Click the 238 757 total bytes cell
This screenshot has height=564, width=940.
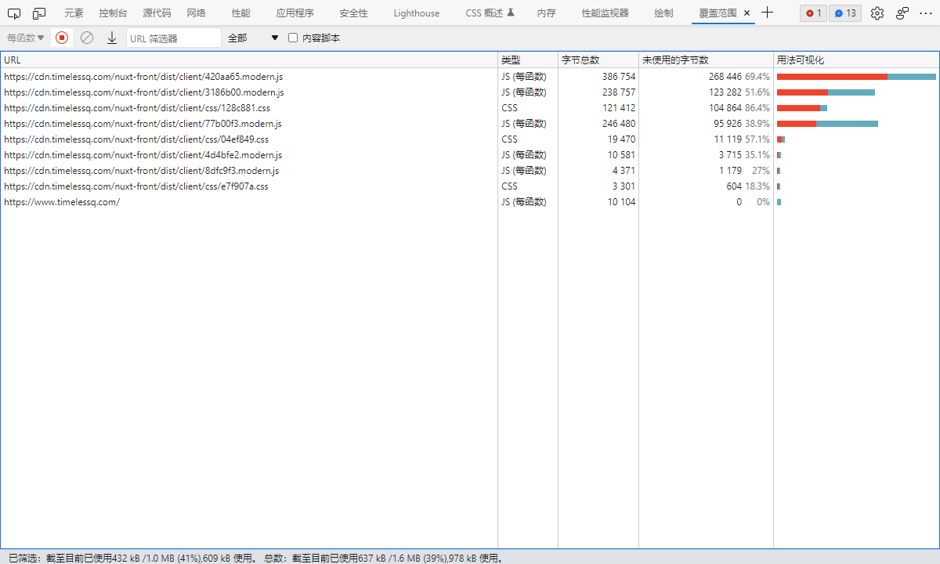598,92
